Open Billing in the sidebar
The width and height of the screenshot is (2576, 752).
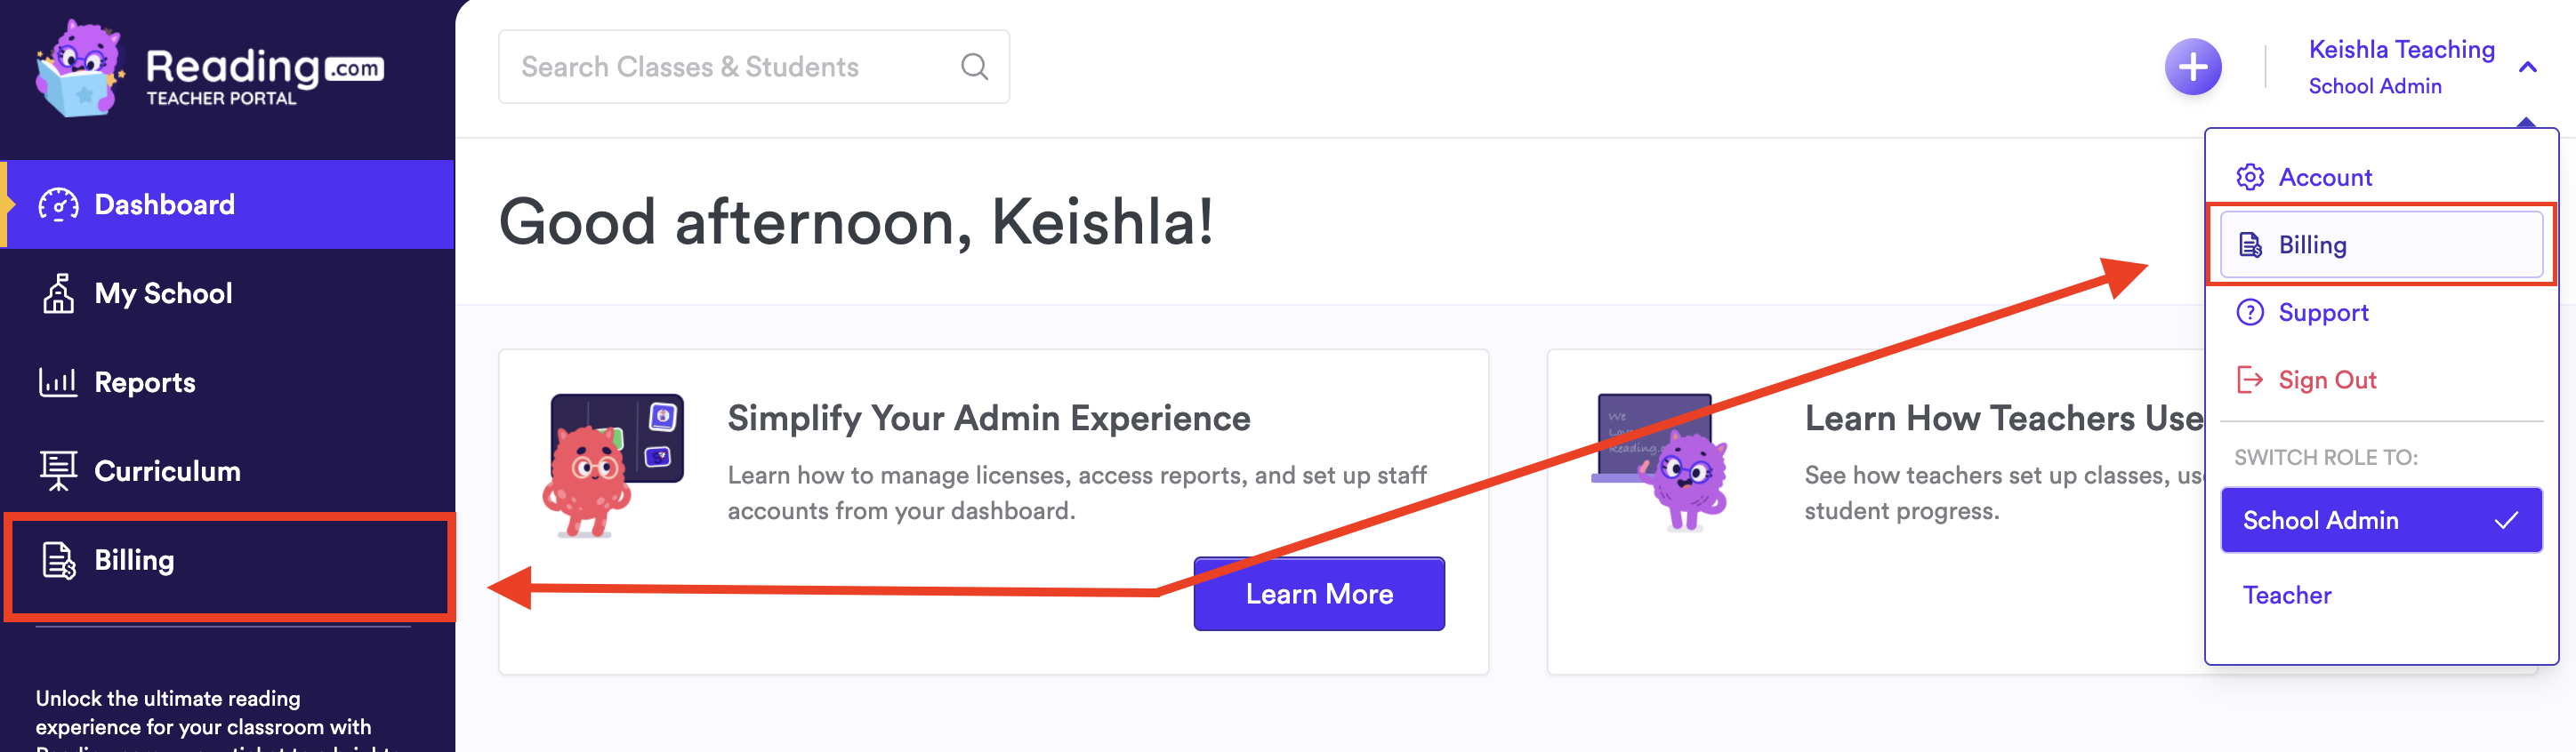[134, 560]
